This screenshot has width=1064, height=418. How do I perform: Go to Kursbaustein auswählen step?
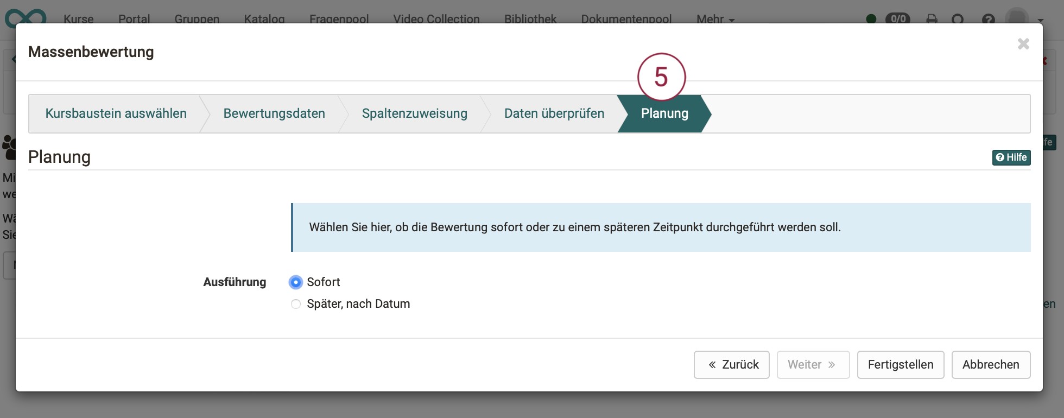(116, 113)
